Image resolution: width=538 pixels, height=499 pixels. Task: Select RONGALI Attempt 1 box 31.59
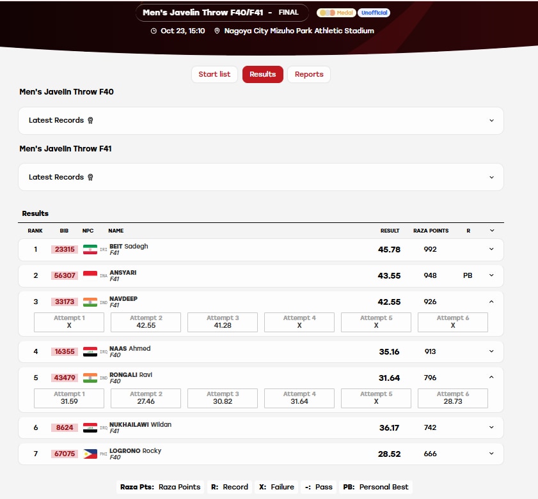(69, 398)
